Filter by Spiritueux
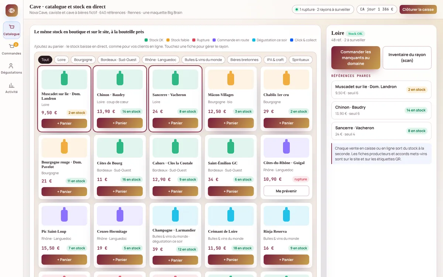 301,59
